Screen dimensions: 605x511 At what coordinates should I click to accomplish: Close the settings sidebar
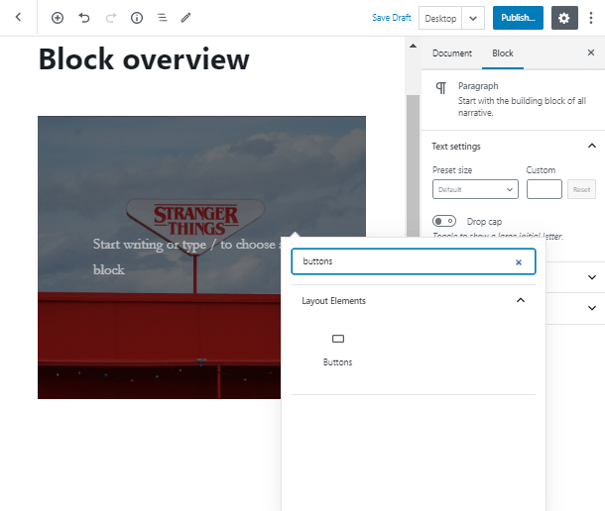tap(591, 52)
